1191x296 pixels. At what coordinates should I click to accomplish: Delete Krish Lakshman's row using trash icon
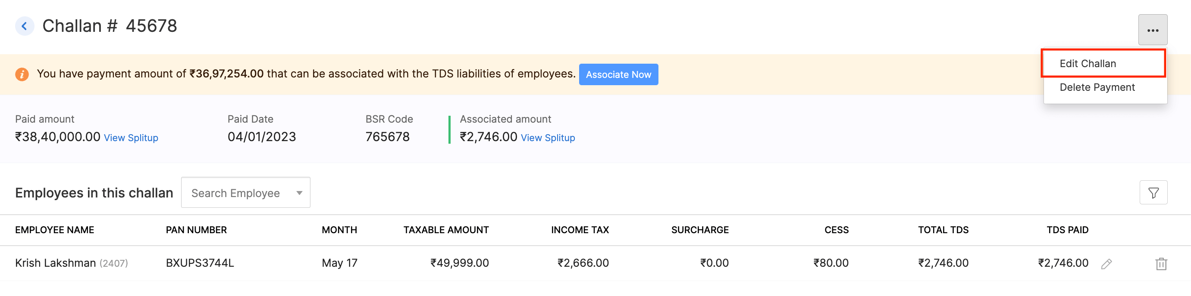pos(1160,264)
